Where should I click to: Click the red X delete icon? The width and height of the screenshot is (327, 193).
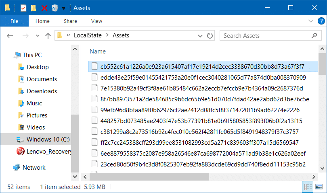44,8
